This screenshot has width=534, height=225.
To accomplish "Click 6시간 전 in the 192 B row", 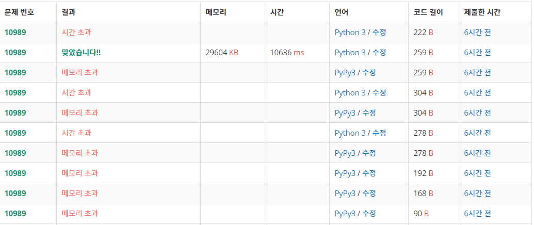I will pos(477,173).
